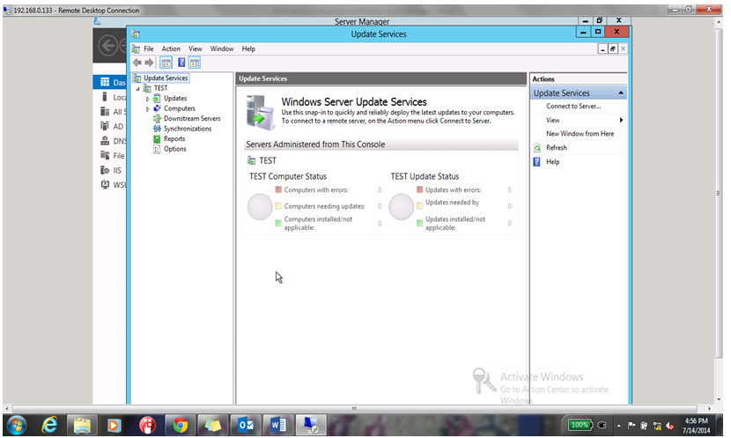Select Updates node in console tree
This screenshot has height=438, width=731.
point(175,99)
